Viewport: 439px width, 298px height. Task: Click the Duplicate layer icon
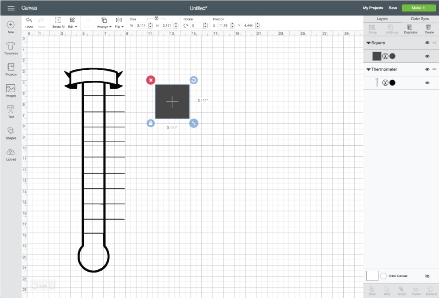point(410,27)
